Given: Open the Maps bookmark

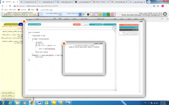Looking at the screenshot, I should tap(31, 10).
